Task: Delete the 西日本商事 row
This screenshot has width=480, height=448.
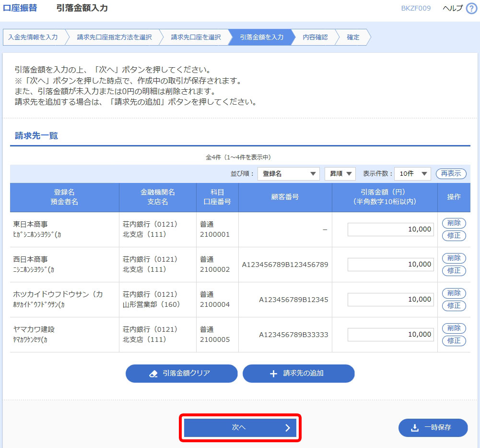Action: 454,258
